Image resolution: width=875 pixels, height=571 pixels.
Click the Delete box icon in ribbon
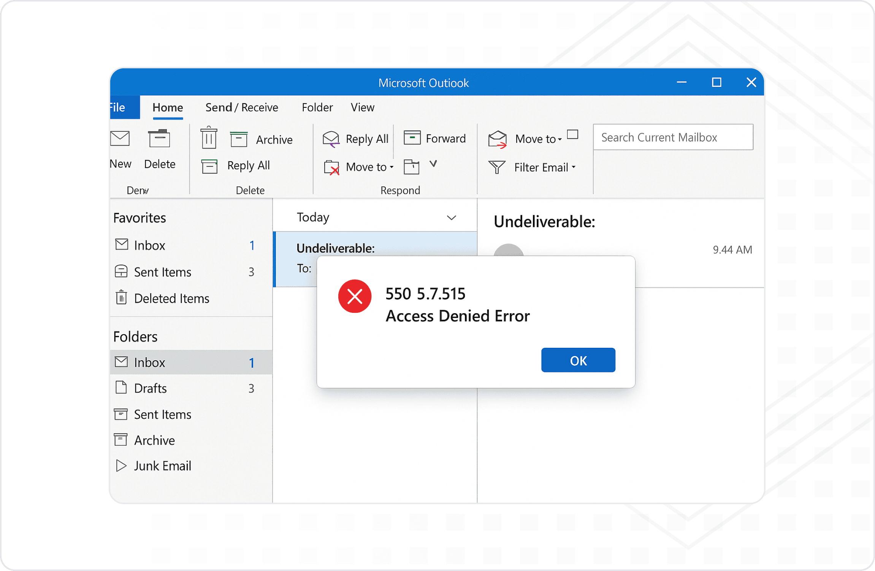[159, 138]
